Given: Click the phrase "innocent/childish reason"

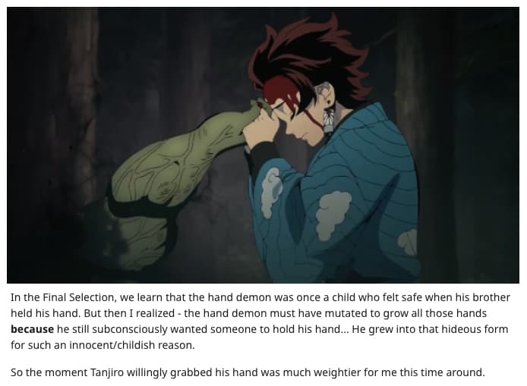Looking at the screenshot, I should 132,345.
